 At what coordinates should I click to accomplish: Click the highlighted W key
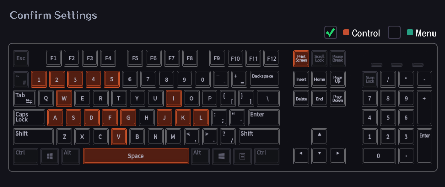tap(64, 99)
